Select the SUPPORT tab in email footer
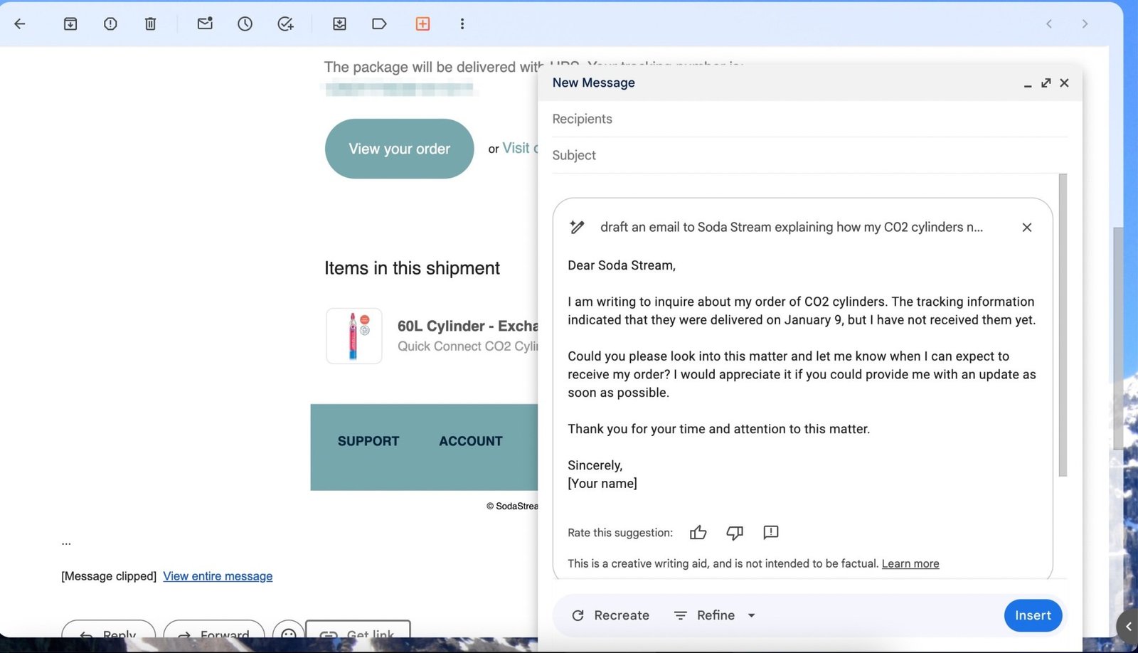1138x653 pixels. click(x=368, y=441)
